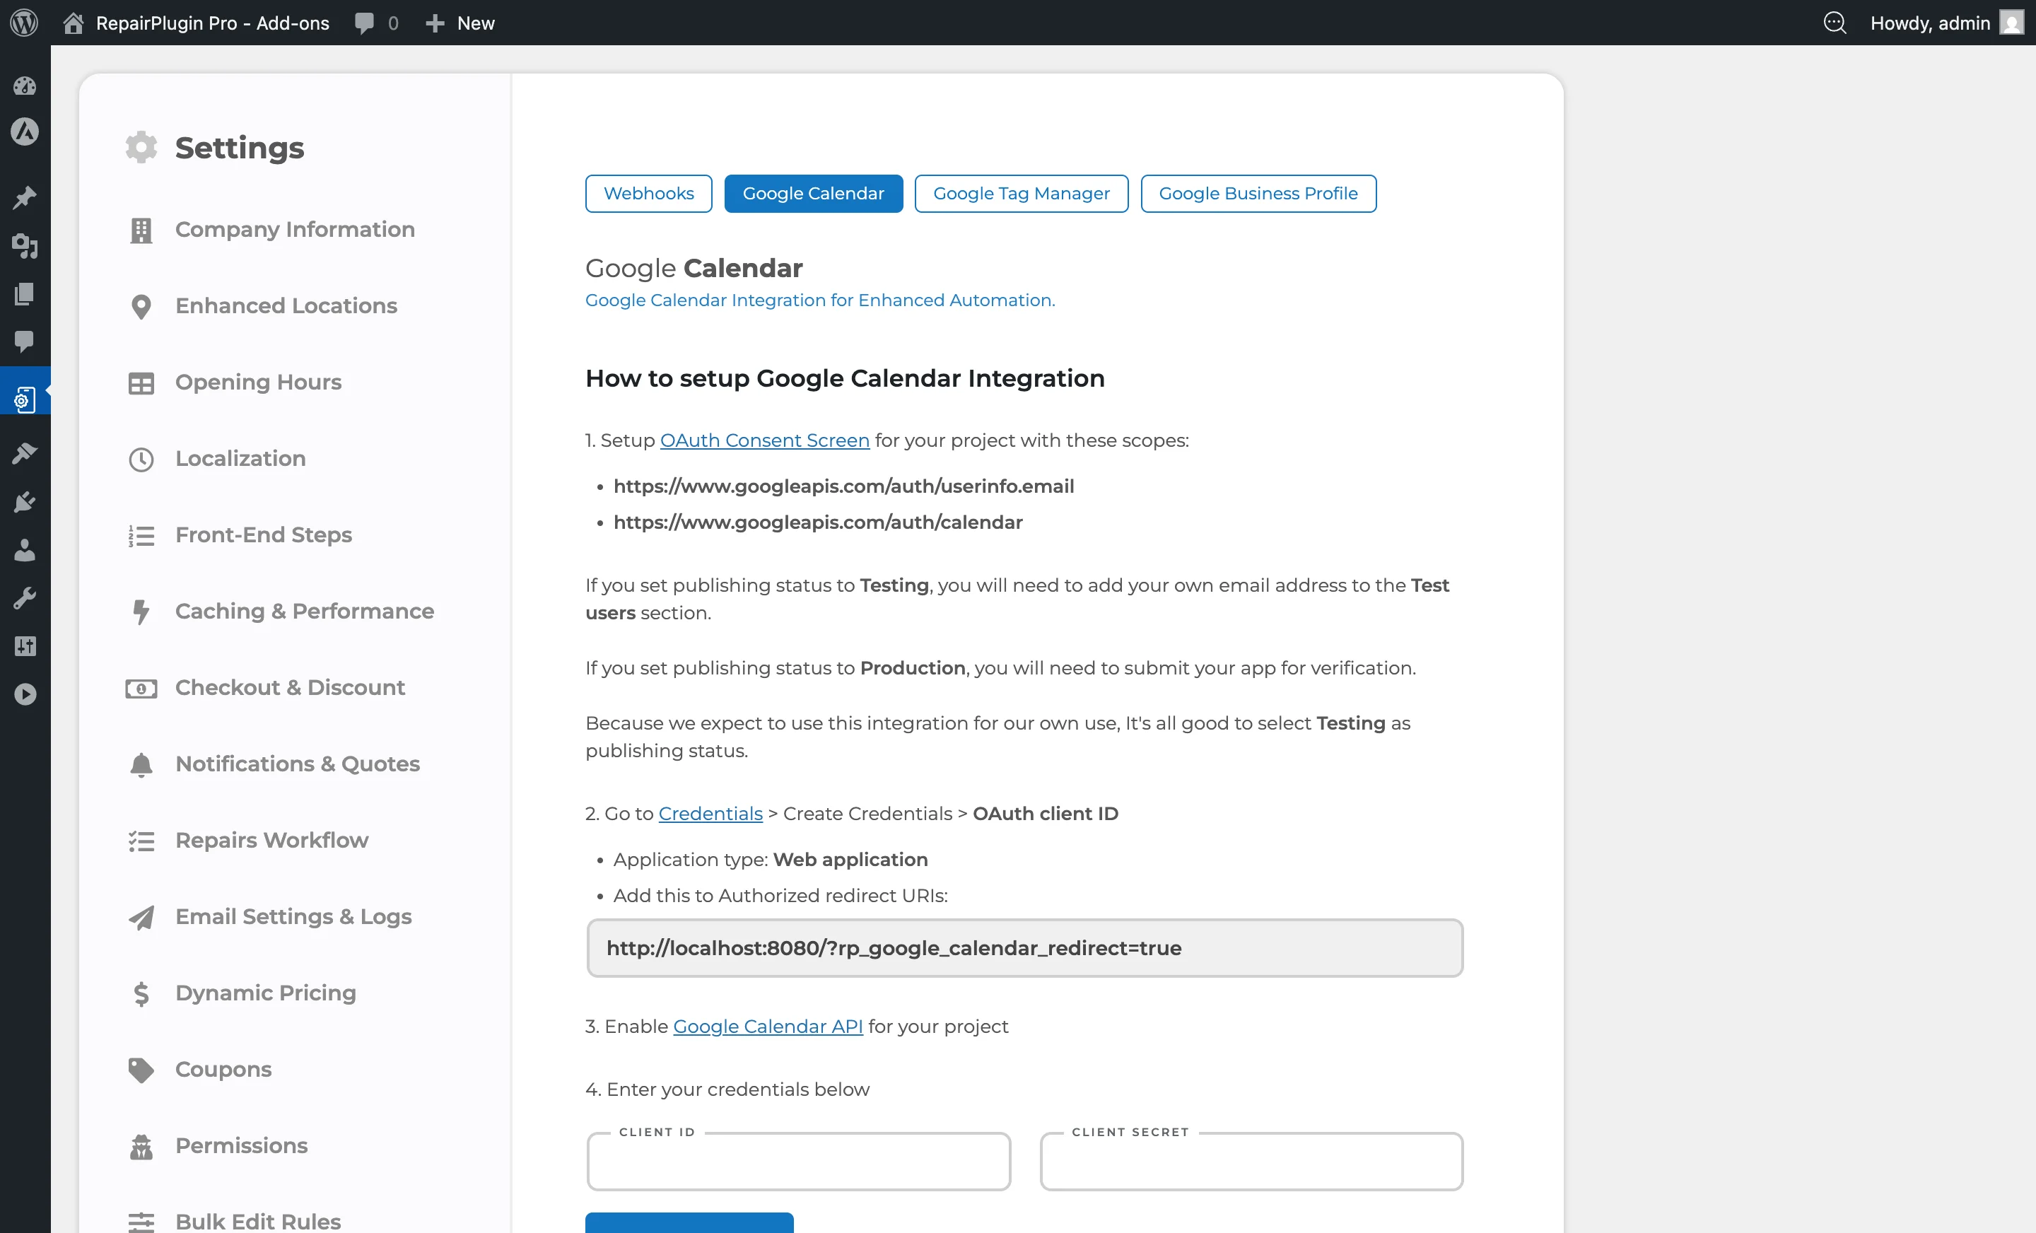
Task: Open Users via the person icon
Action: [25, 550]
